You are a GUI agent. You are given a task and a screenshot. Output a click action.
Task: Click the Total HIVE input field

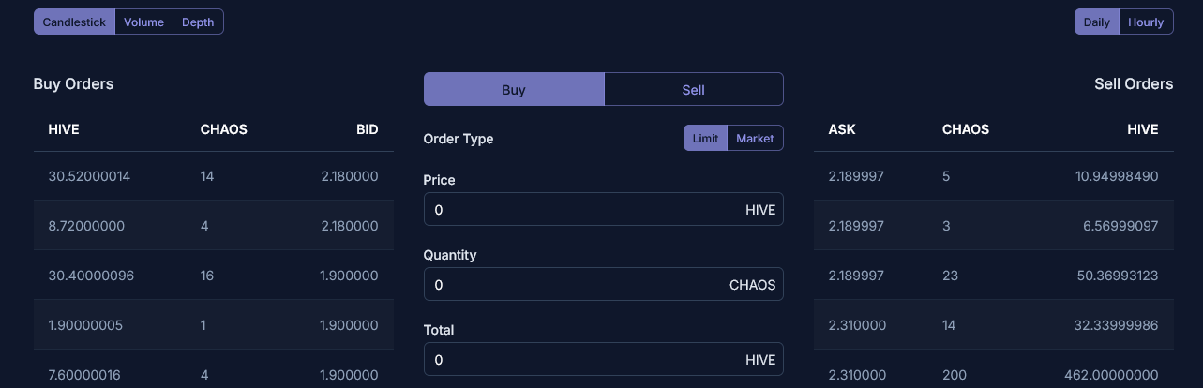click(x=581, y=360)
